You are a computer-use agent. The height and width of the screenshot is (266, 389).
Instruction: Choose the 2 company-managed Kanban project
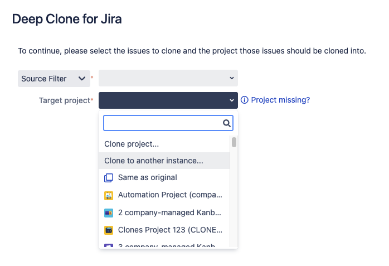point(170,213)
